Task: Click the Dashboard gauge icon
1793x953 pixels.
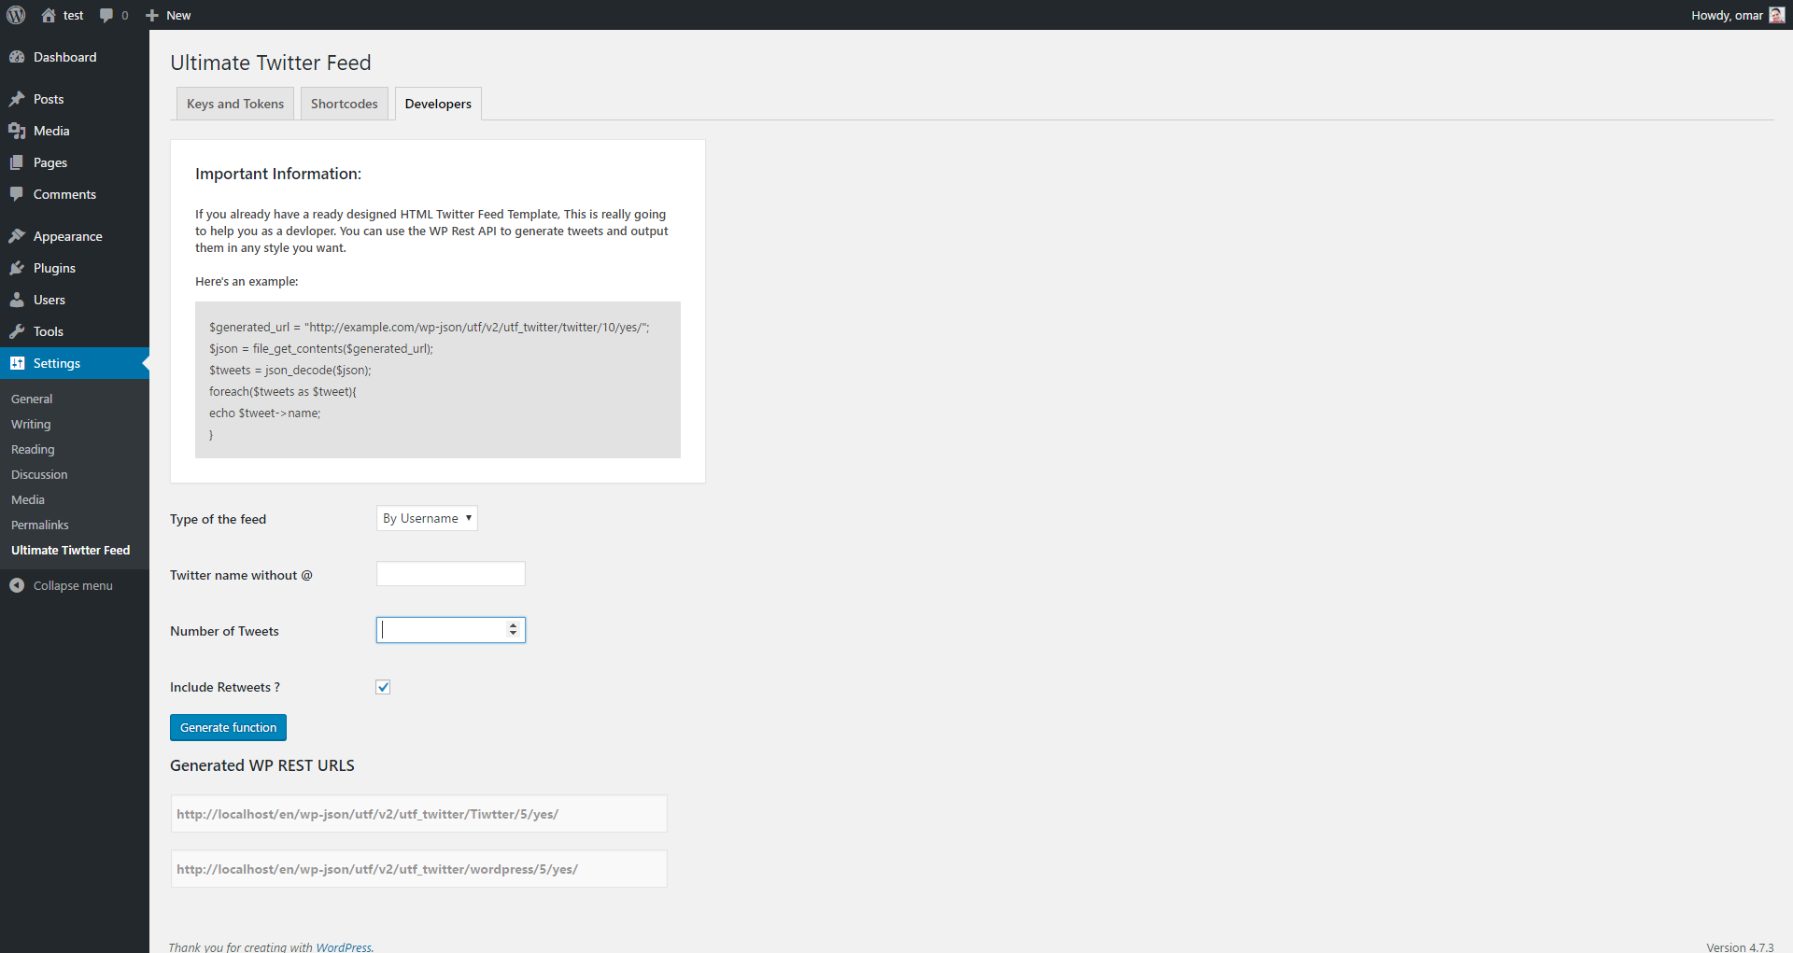Action: pyautogui.click(x=17, y=57)
